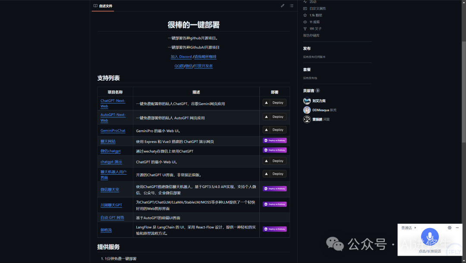The height and width of the screenshot is (263, 466).
Task: Click Deploy button for AutoGPT-Next-Web
Action: click(x=274, y=117)
